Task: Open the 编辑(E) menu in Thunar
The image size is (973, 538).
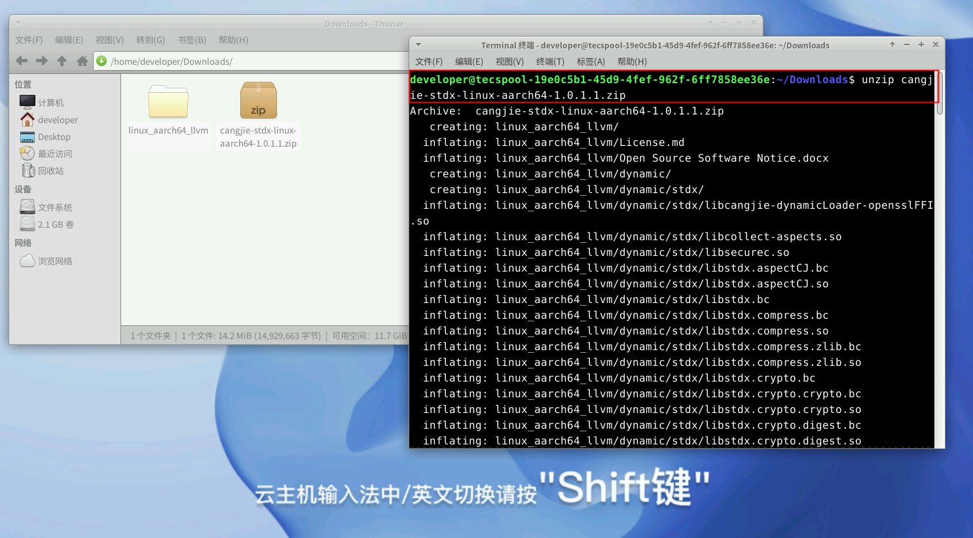Action: point(69,40)
